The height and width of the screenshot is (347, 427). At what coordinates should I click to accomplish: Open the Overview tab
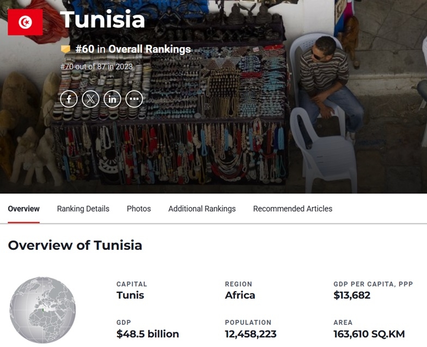(x=24, y=208)
